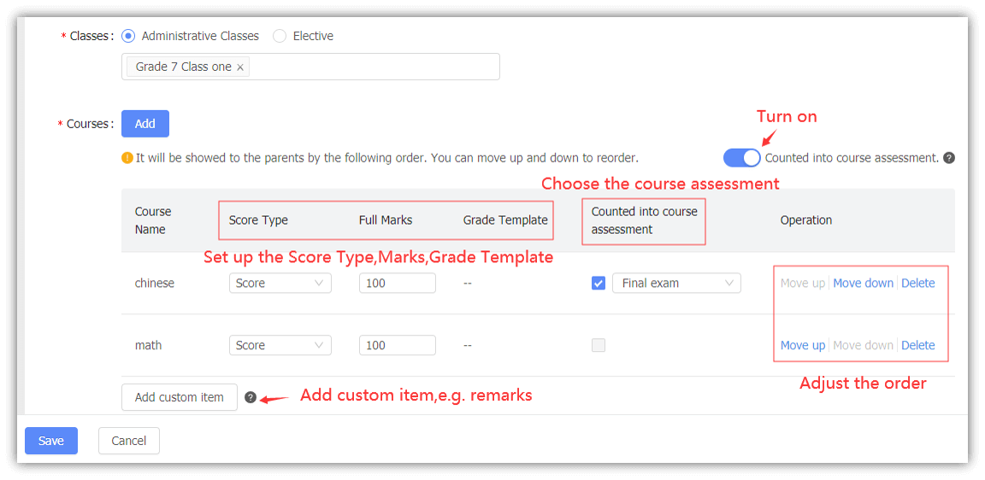Select Elective radio button
Screen dimensions: 985x480
(x=280, y=36)
